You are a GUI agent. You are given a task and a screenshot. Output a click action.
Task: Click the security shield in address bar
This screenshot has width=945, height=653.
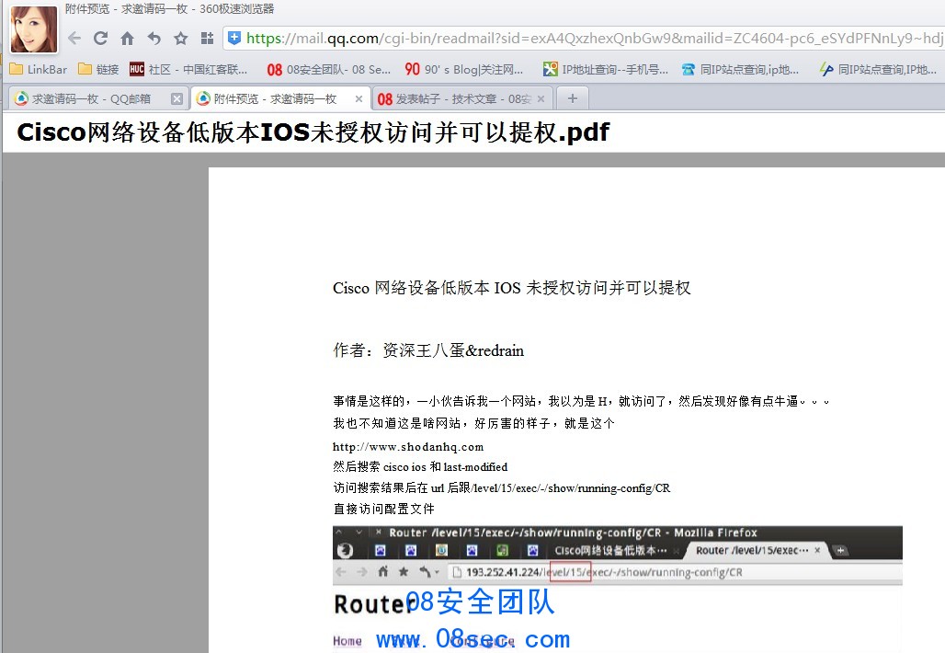tap(234, 38)
